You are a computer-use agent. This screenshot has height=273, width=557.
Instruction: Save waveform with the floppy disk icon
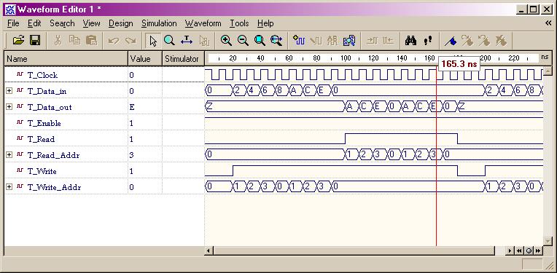(x=35, y=41)
